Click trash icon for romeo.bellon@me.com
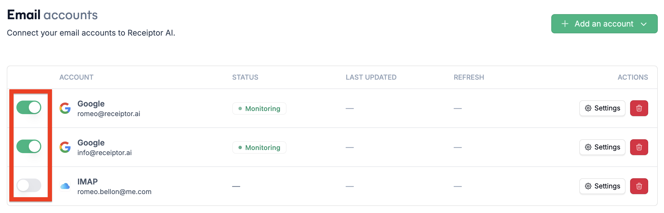This screenshot has height=213, width=664. [639, 186]
